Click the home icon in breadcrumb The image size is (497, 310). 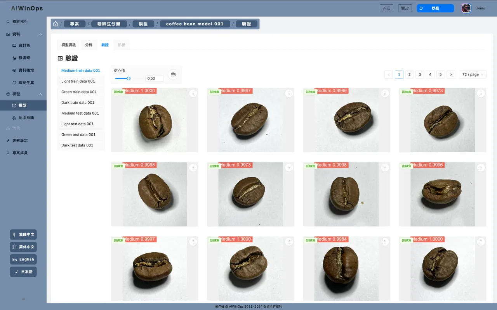[56, 24]
